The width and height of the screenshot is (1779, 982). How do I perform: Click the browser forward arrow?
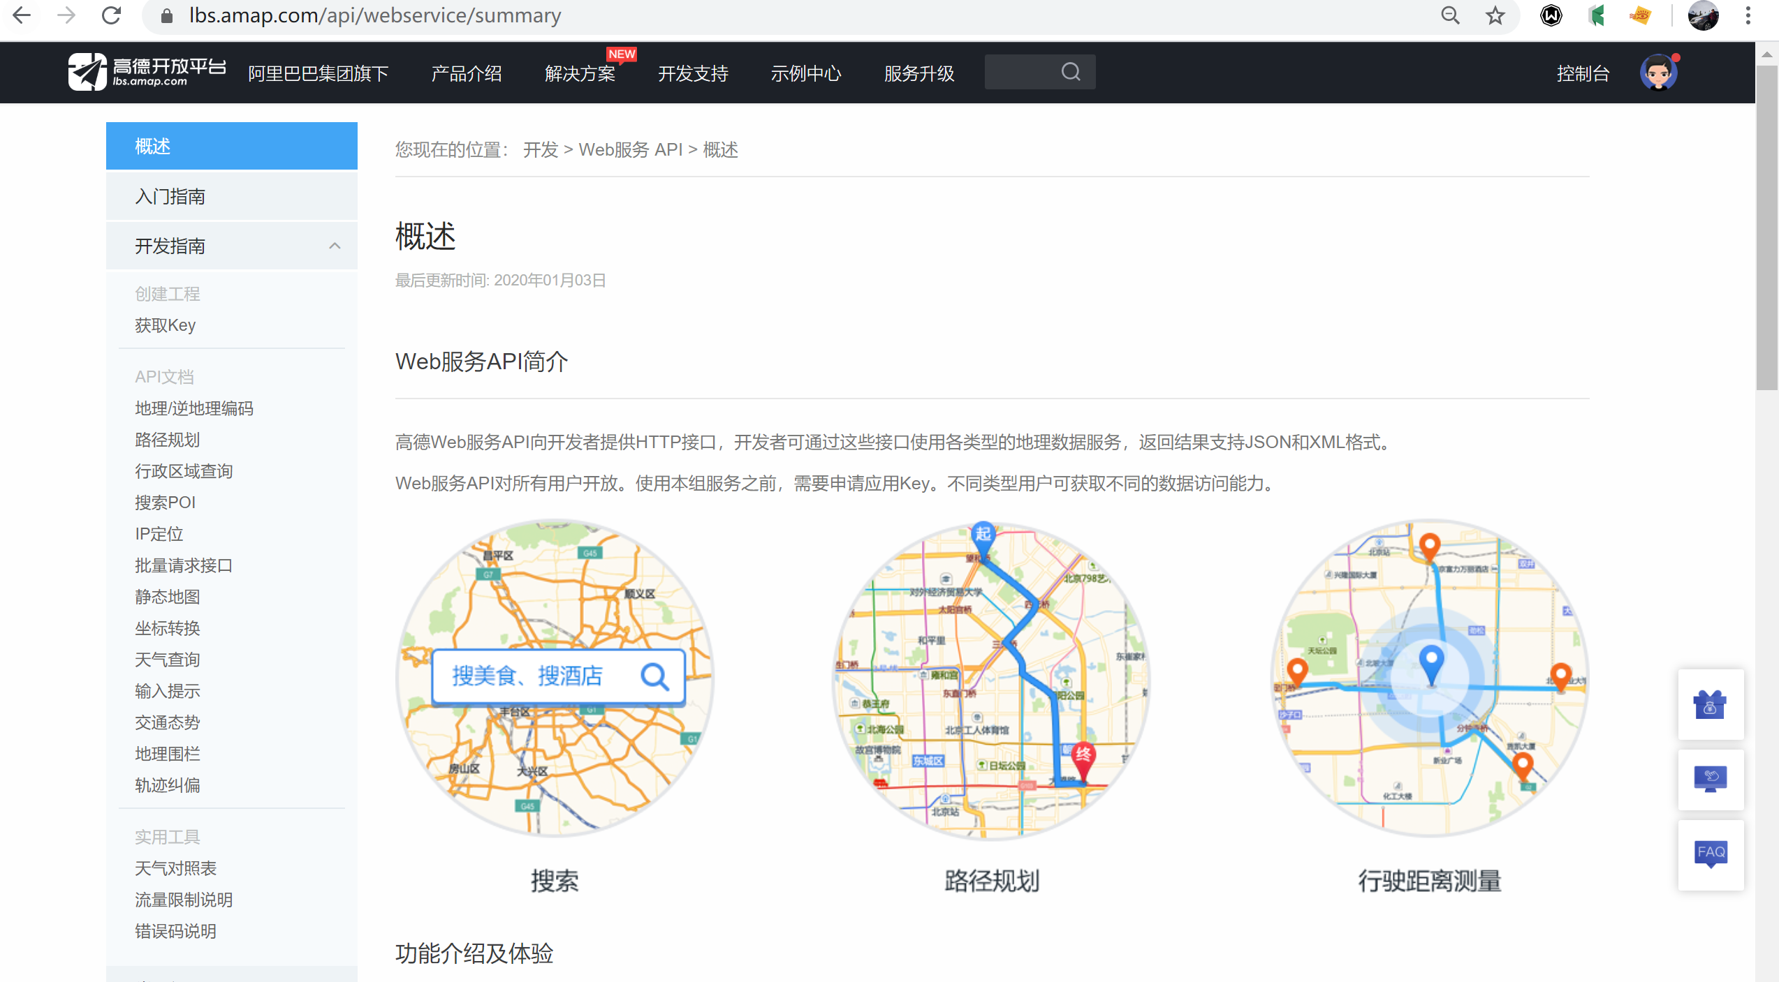66,15
